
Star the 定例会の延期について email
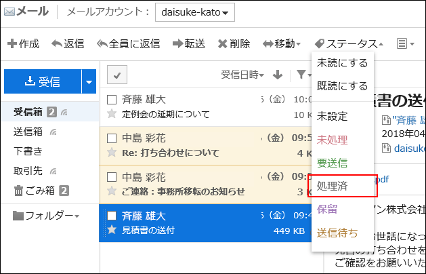pos(112,114)
